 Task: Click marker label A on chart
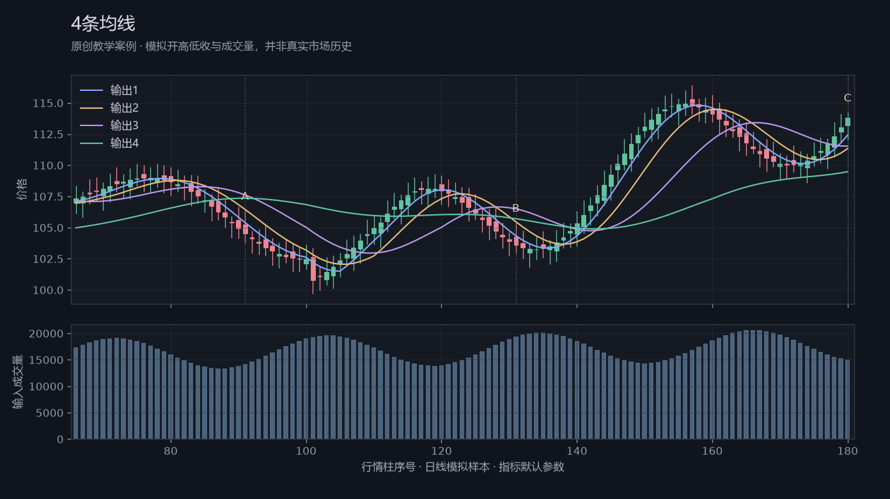245,196
